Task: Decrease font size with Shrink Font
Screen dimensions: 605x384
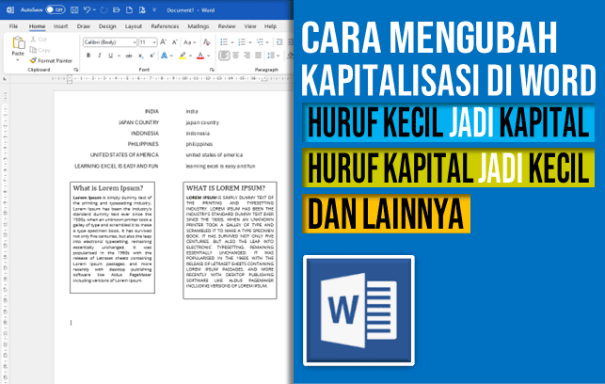Action: coord(174,42)
